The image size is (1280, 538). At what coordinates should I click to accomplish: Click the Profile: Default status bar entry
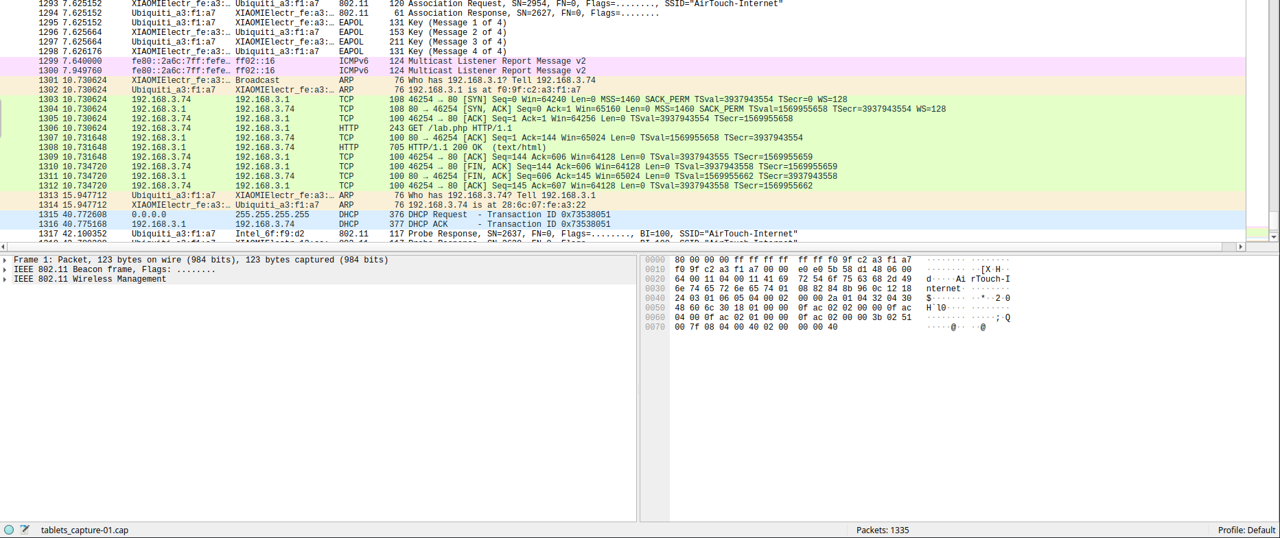point(1246,530)
